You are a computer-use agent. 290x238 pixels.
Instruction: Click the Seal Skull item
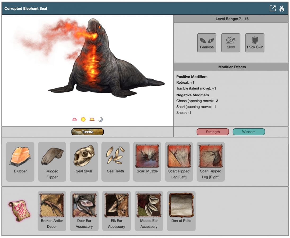coord(84,161)
